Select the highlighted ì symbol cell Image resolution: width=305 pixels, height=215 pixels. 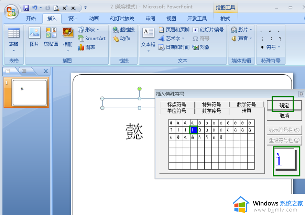[x=194, y=130]
